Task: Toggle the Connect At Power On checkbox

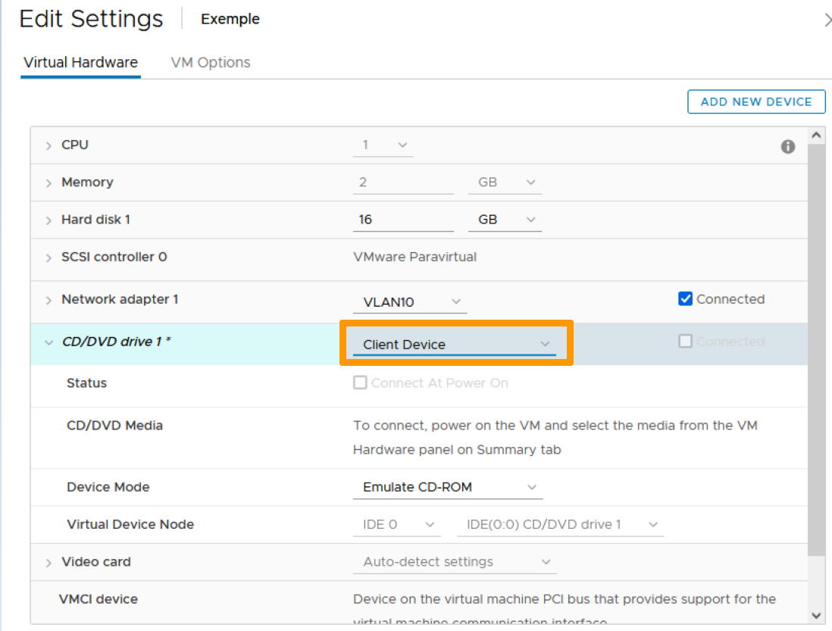Action: [x=360, y=383]
